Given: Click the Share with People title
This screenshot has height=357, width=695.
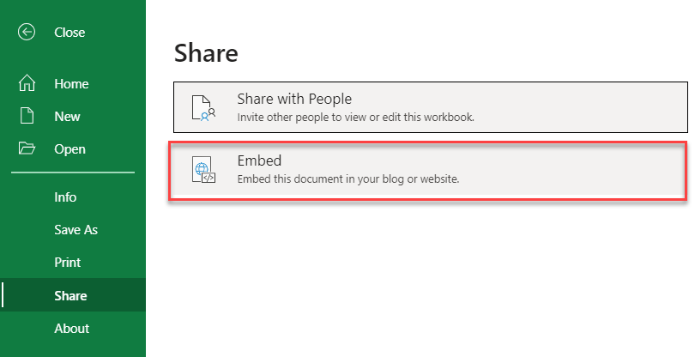Looking at the screenshot, I should (294, 100).
